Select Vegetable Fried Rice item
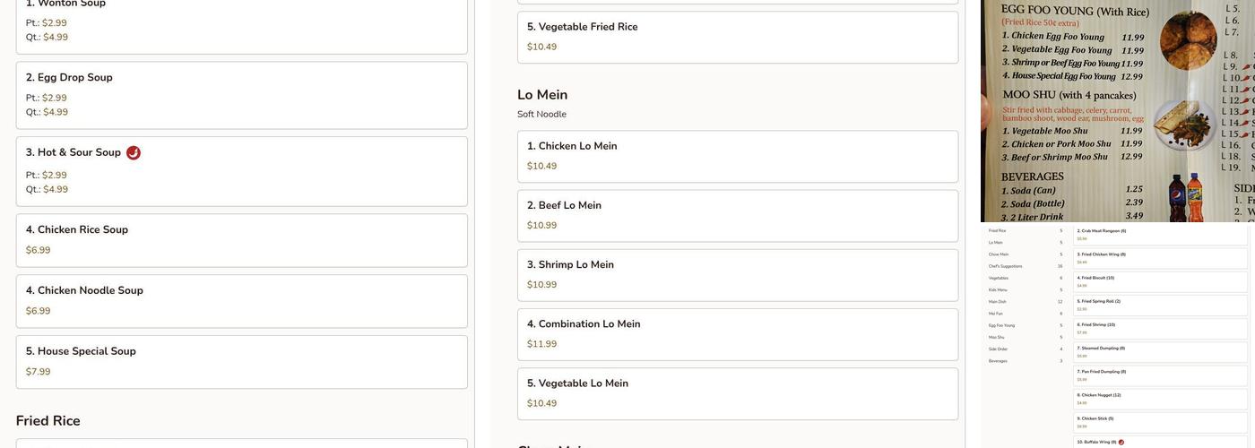The height and width of the screenshot is (448, 1255). 737,37
